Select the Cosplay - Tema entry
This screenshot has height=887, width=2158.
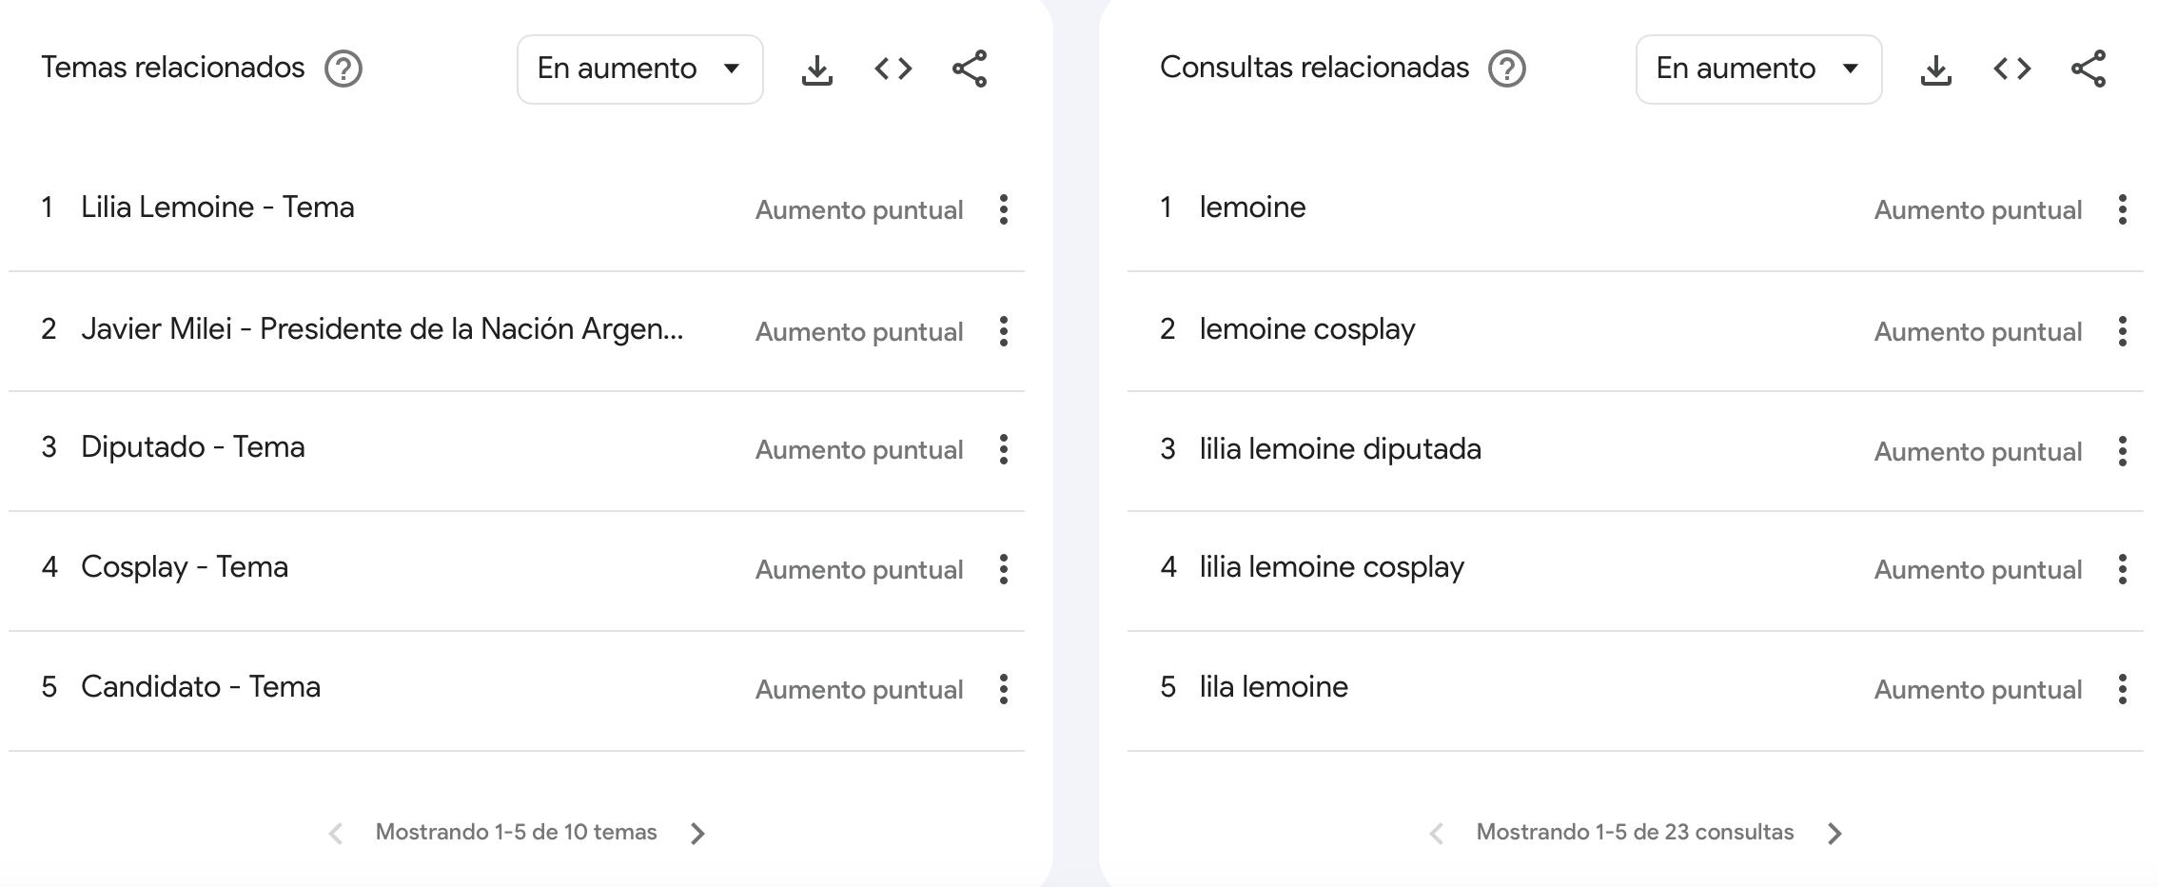(185, 567)
